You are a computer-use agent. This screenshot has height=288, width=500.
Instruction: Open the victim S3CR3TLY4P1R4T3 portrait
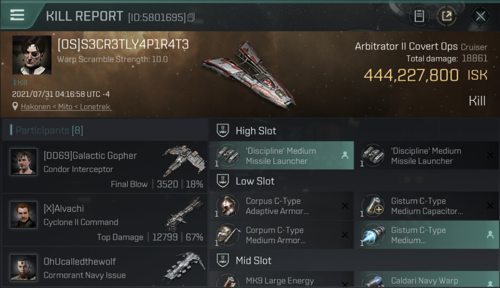[32, 55]
